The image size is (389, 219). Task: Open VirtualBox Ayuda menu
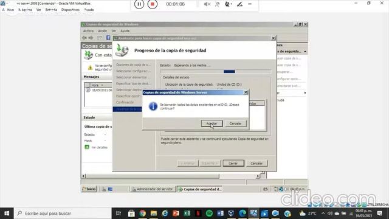click(89, 10)
